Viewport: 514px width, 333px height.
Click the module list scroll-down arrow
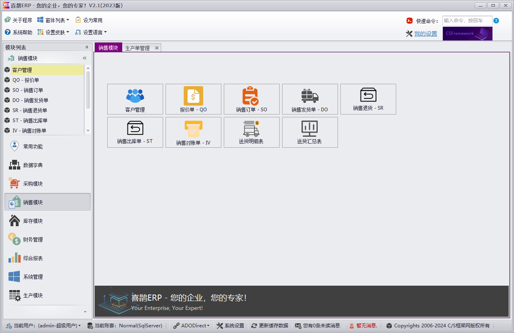88,131
